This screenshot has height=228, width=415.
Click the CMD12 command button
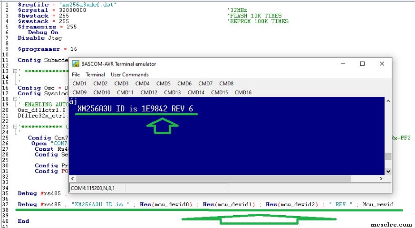pyautogui.click(x=149, y=92)
